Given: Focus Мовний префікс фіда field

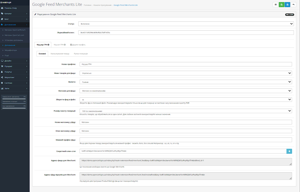Looking at the screenshot, I should tap(186, 140).
